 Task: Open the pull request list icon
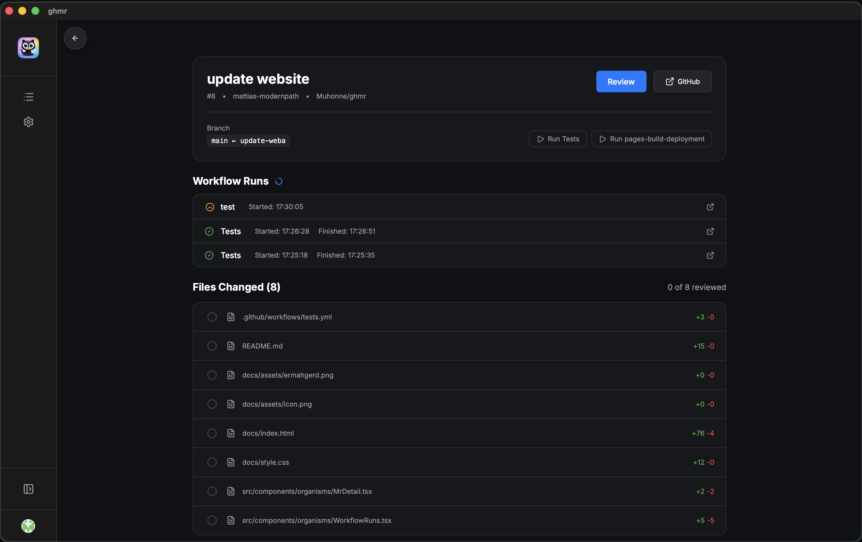(x=28, y=97)
